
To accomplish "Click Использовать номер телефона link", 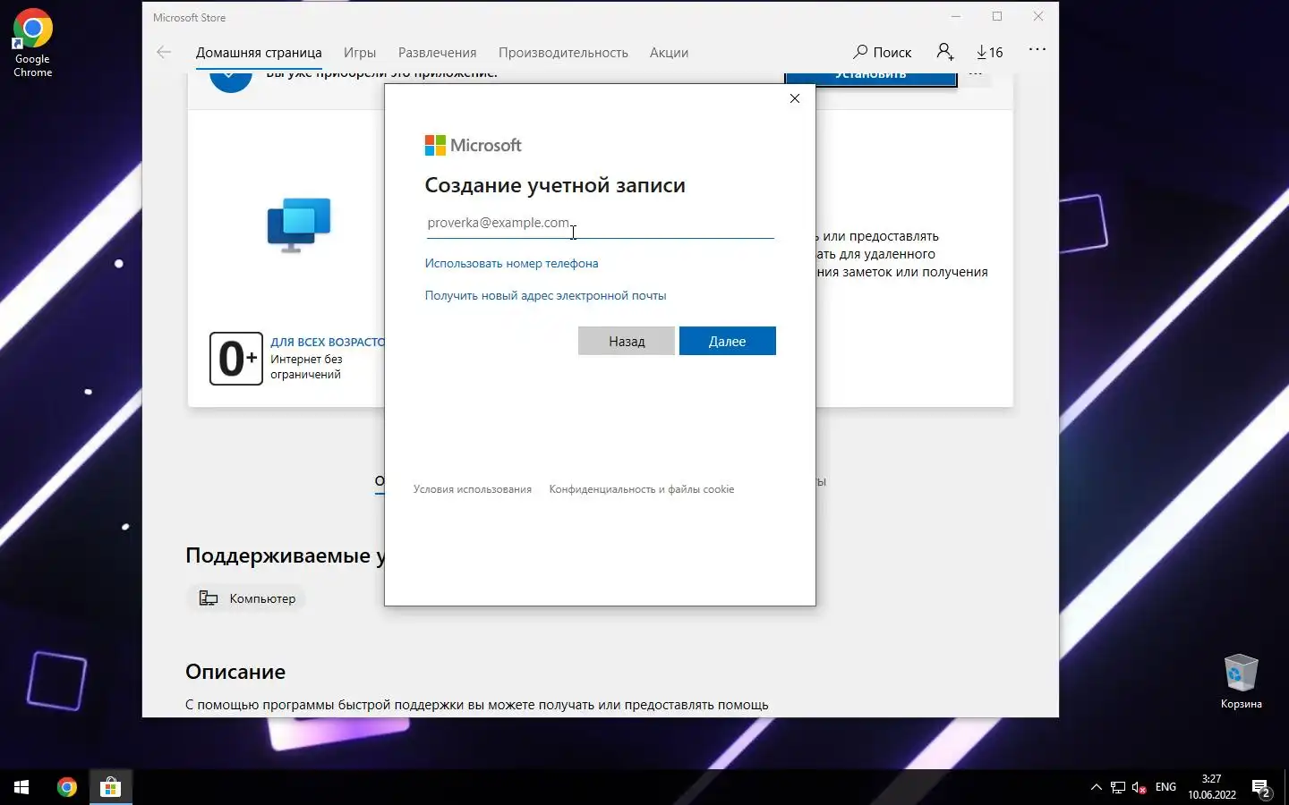I will pos(511,263).
